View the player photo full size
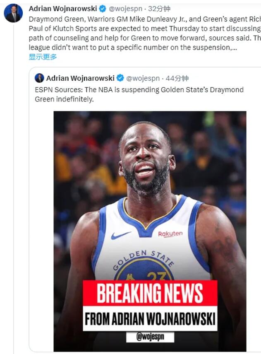 coord(150,231)
